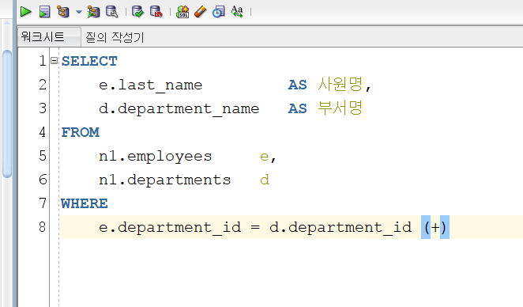This screenshot has height=307, width=523.
Task: Open SQL History with the clock icon
Action: (x=219, y=12)
